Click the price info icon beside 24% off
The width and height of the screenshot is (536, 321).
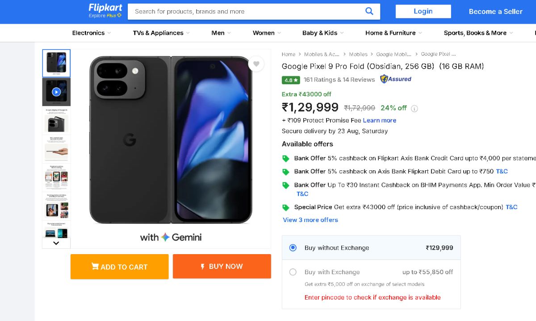415,108
